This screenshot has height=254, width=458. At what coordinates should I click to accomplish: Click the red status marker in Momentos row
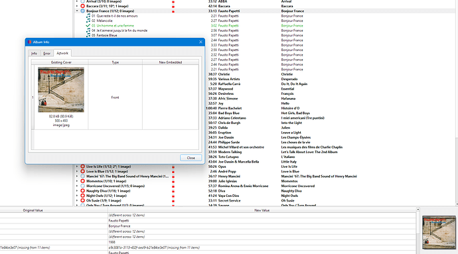coord(173,182)
